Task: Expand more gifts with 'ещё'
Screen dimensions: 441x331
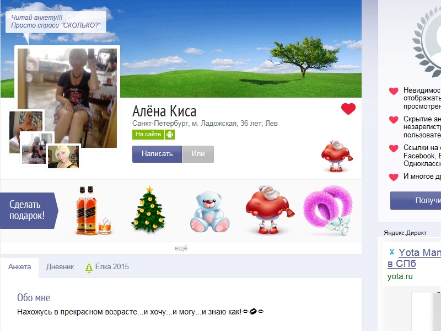Action: 181,248
